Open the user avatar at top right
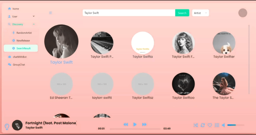This screenshot has height=135, width=256. (243, 13)
